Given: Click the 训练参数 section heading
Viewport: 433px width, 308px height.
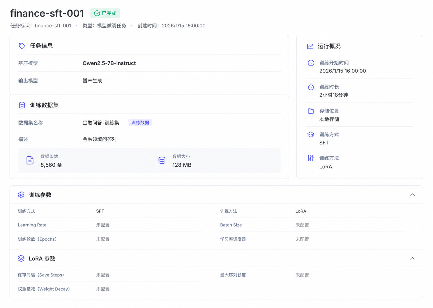Looking at the screenshot, I should pyautogui.click(x=40, y=195).
